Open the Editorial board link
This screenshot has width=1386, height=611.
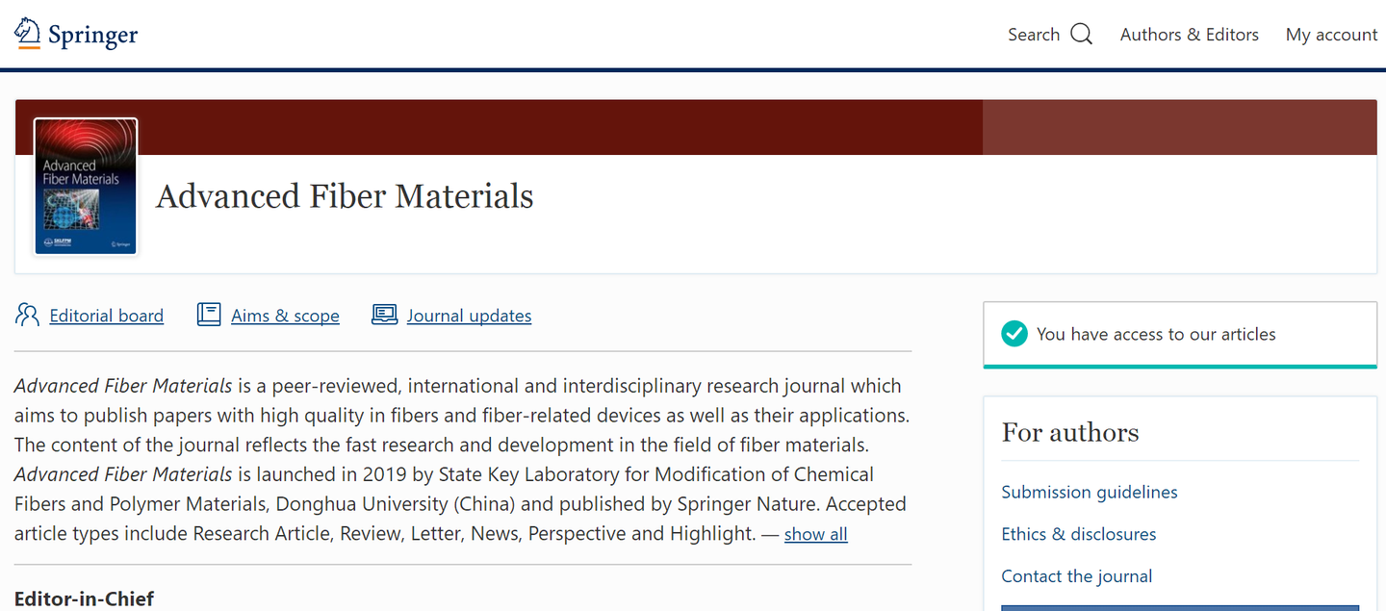106,316
